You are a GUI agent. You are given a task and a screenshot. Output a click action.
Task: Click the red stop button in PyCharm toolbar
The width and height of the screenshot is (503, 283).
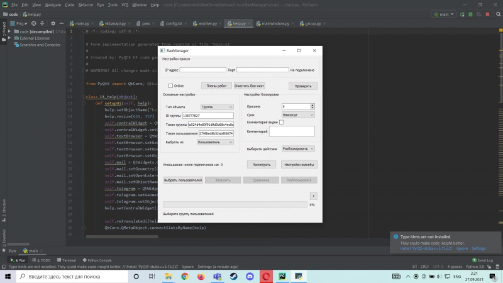click(488, 14)
